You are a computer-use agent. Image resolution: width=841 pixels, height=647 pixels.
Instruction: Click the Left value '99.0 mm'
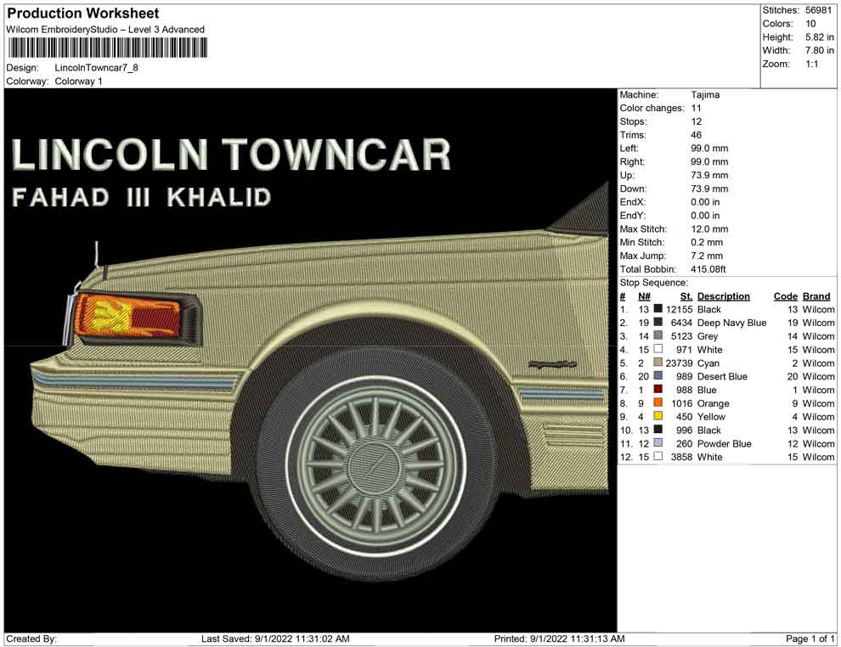709,148
